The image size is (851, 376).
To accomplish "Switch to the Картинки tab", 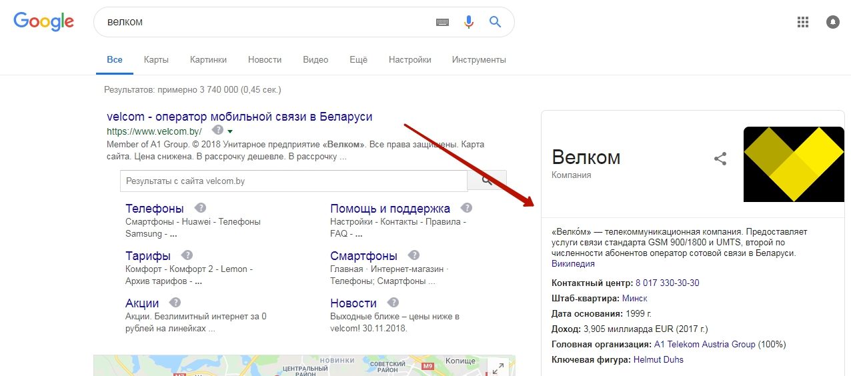I will coord(208,59).
